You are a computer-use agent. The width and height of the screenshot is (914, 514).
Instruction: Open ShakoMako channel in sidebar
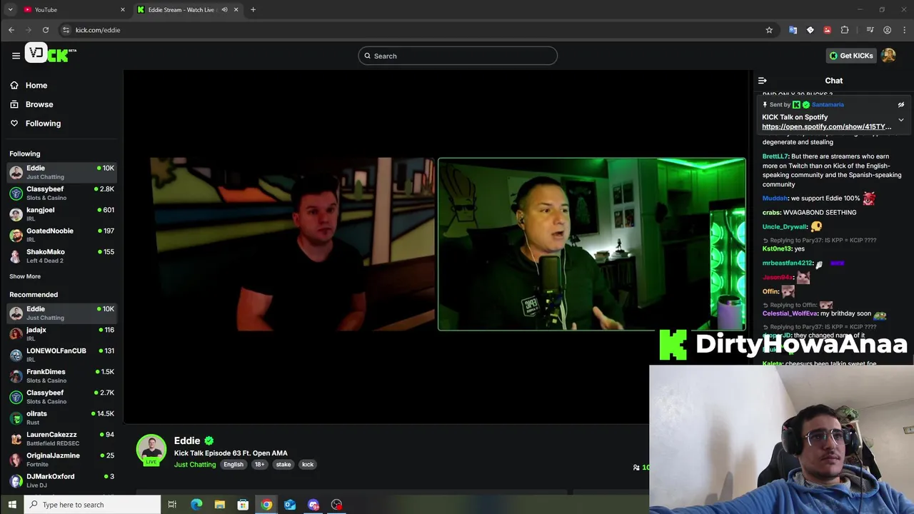[61, 256]
